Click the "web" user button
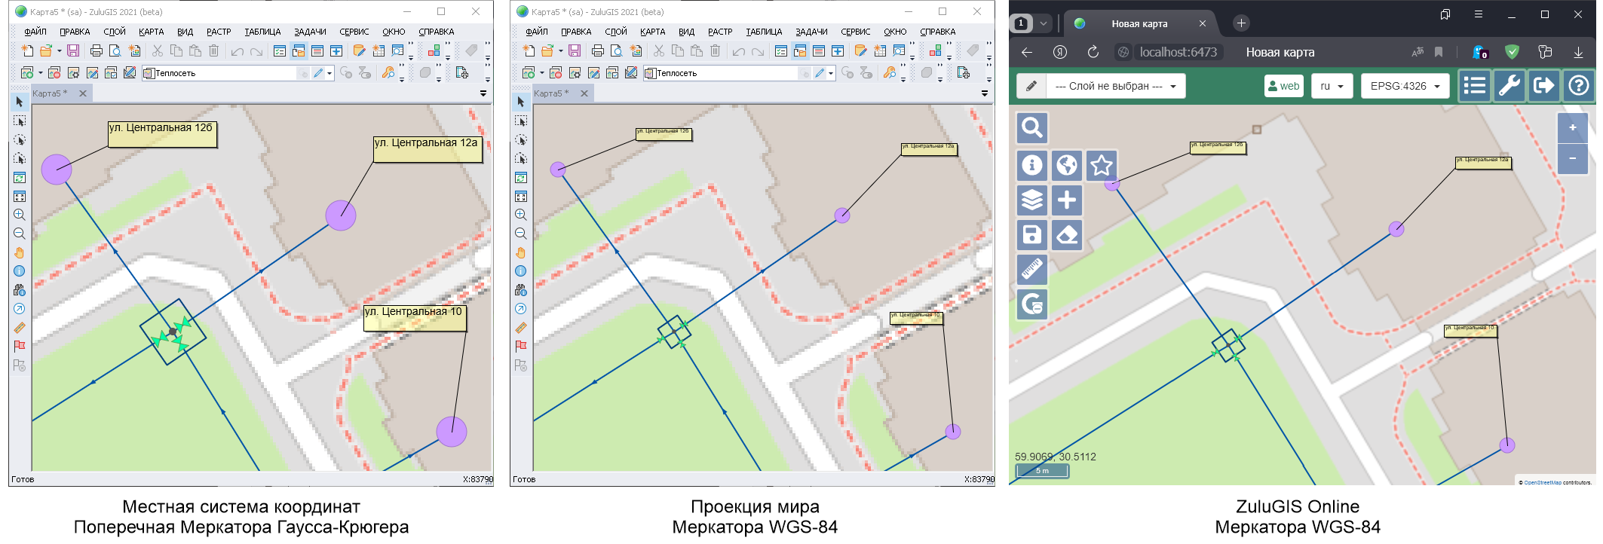 [1283, 86]
